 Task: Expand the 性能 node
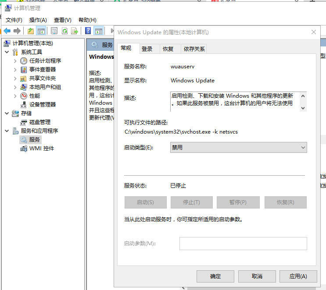coord(15,96)
